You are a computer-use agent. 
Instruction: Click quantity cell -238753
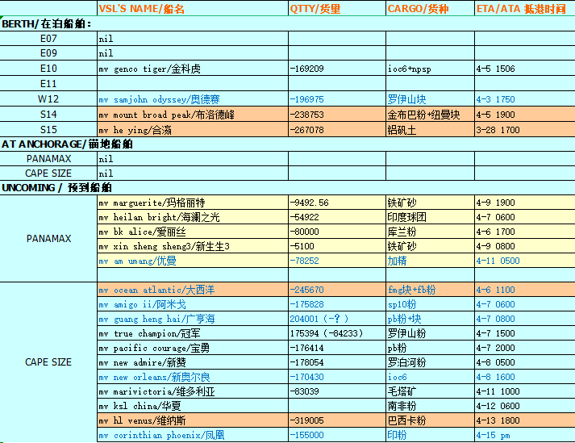337,115
